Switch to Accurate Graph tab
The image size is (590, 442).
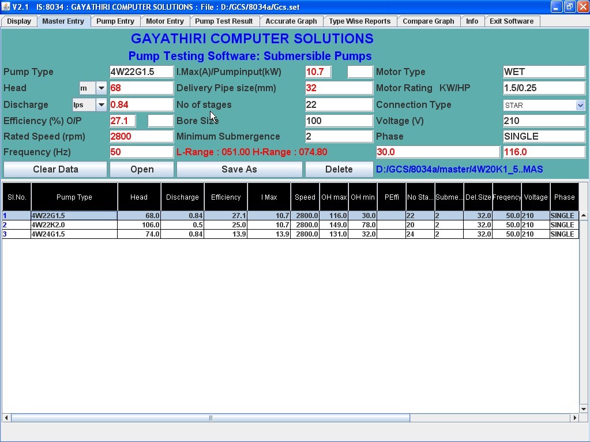tap(291, 21)
